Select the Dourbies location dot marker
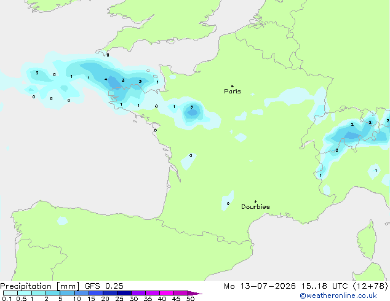The height and width of the screenshot is (301, 390). click(x=255, y=201)
